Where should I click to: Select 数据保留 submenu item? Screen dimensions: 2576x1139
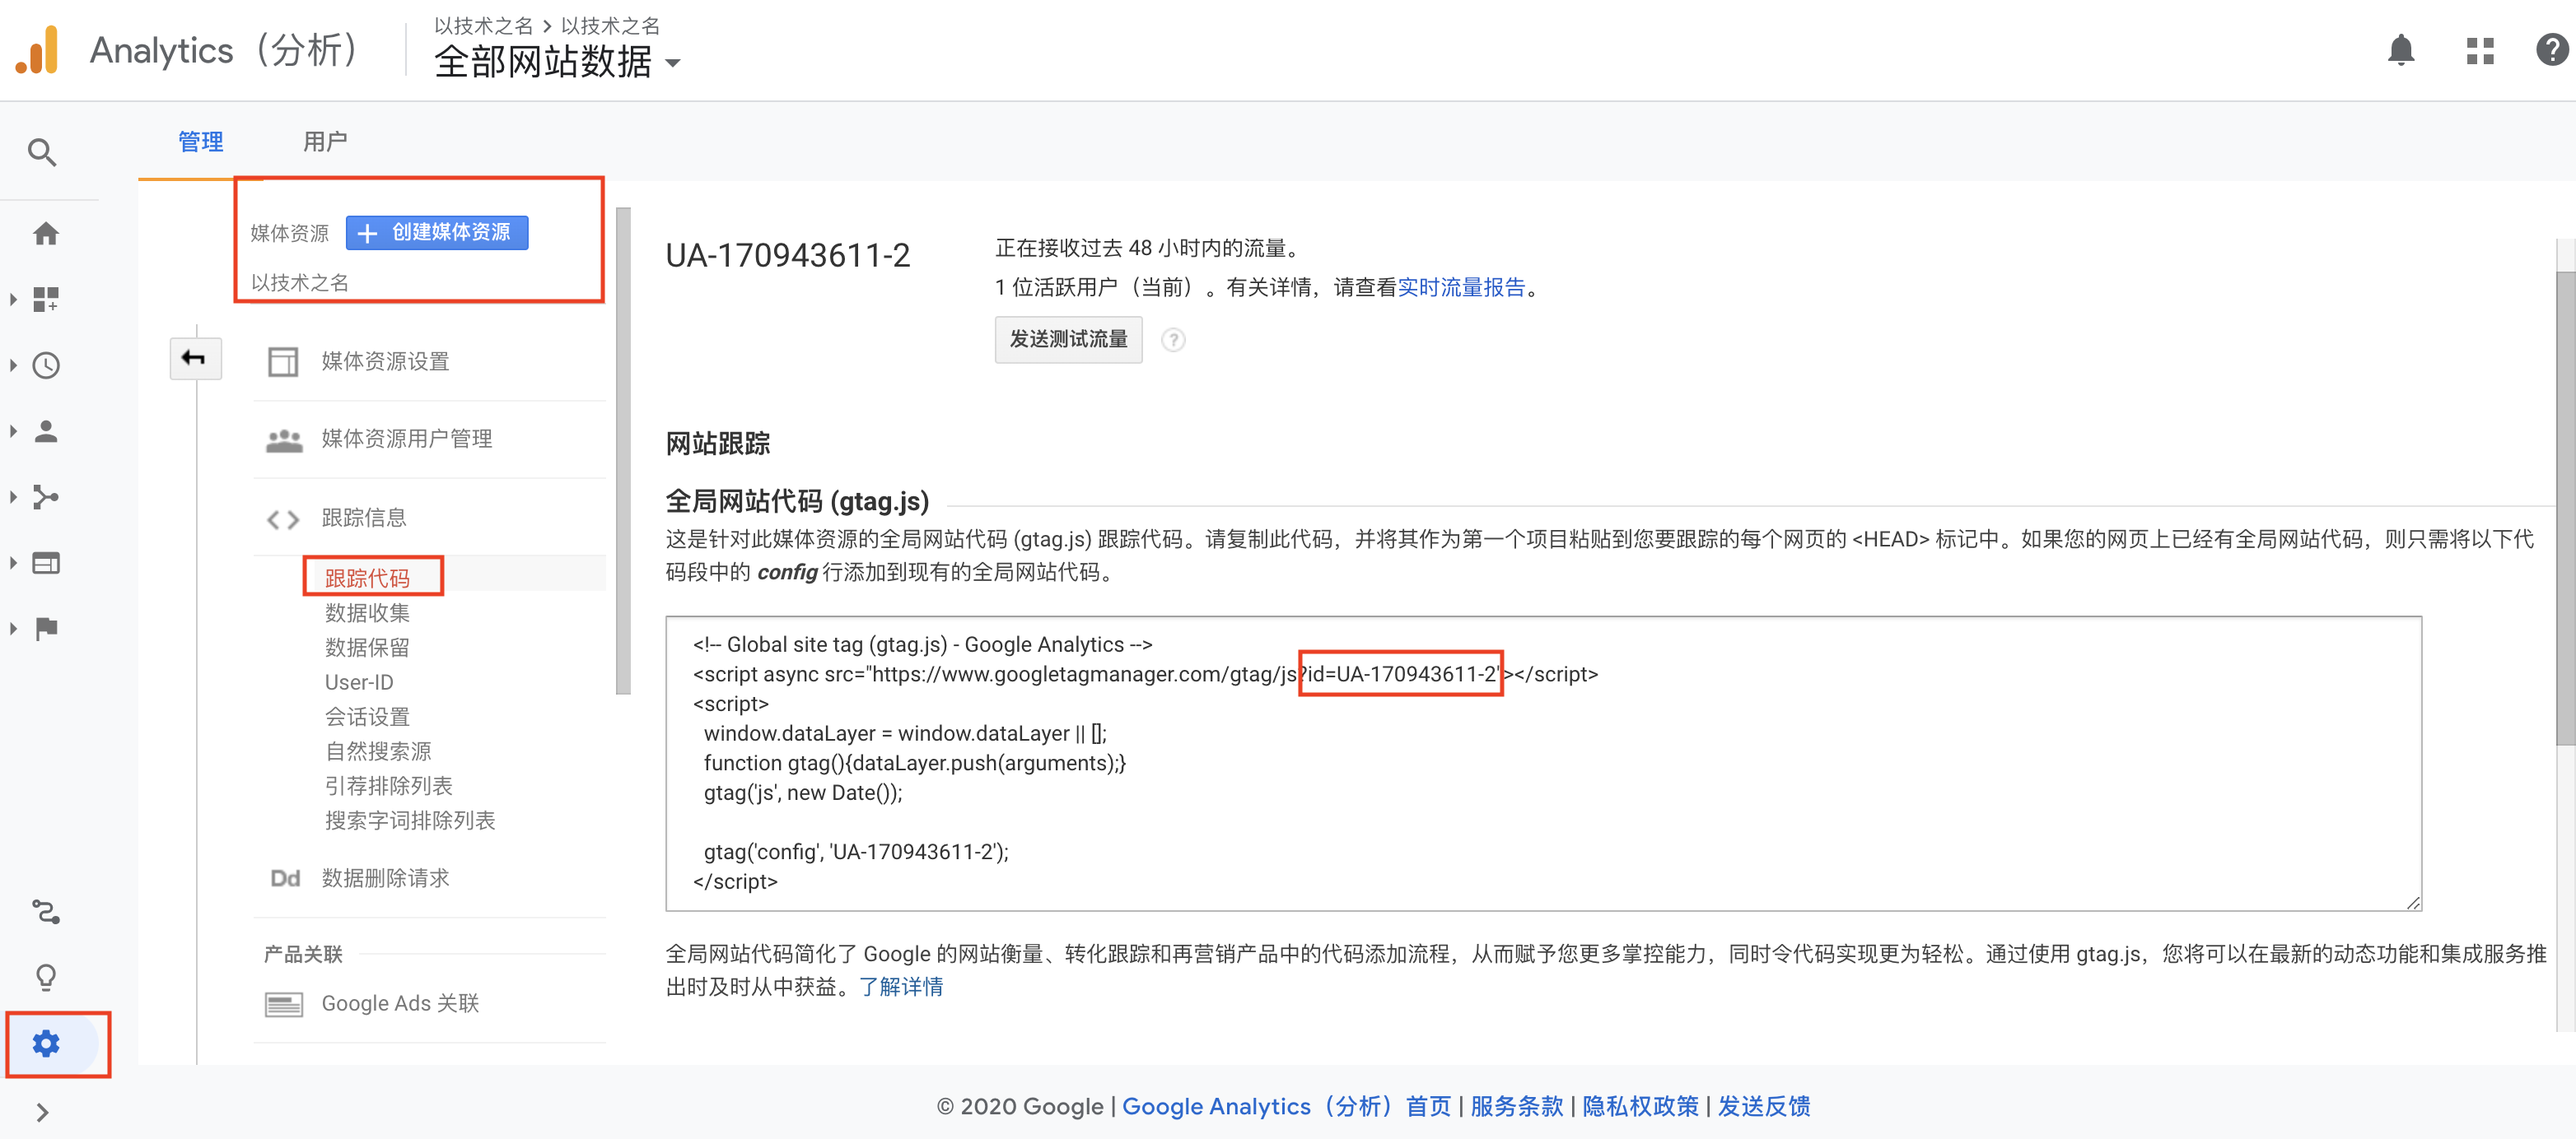[x=367, y=648]
